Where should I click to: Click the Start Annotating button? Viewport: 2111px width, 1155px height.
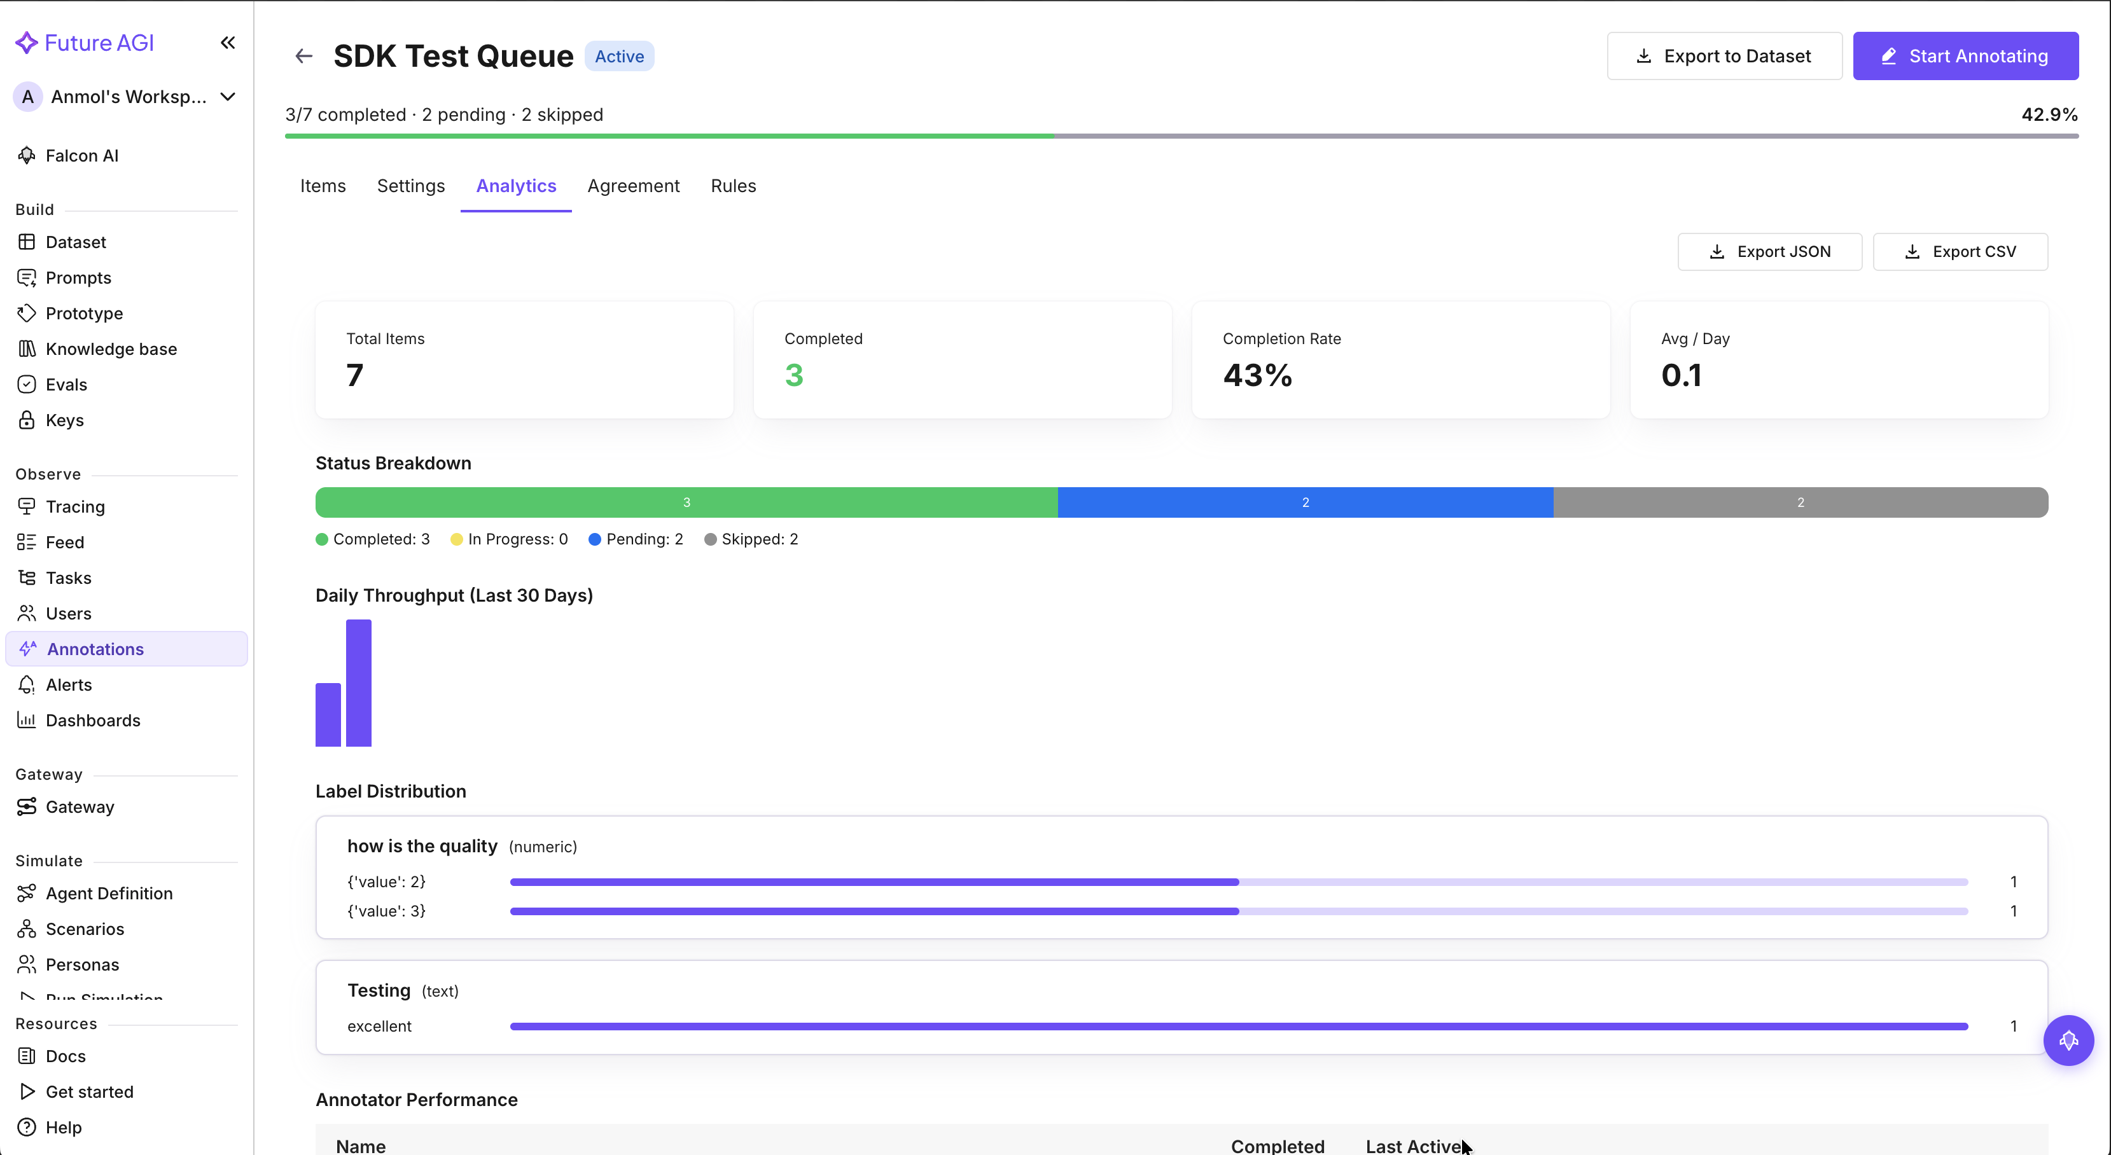[1966, 56]
